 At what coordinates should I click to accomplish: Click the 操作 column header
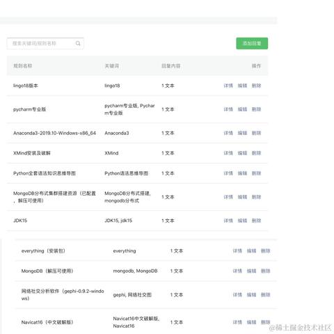(x=257, y=66)
